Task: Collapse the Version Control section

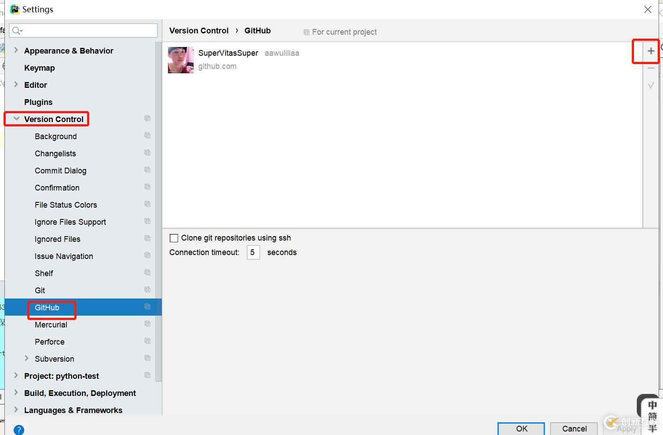Action: click(16, 119)
